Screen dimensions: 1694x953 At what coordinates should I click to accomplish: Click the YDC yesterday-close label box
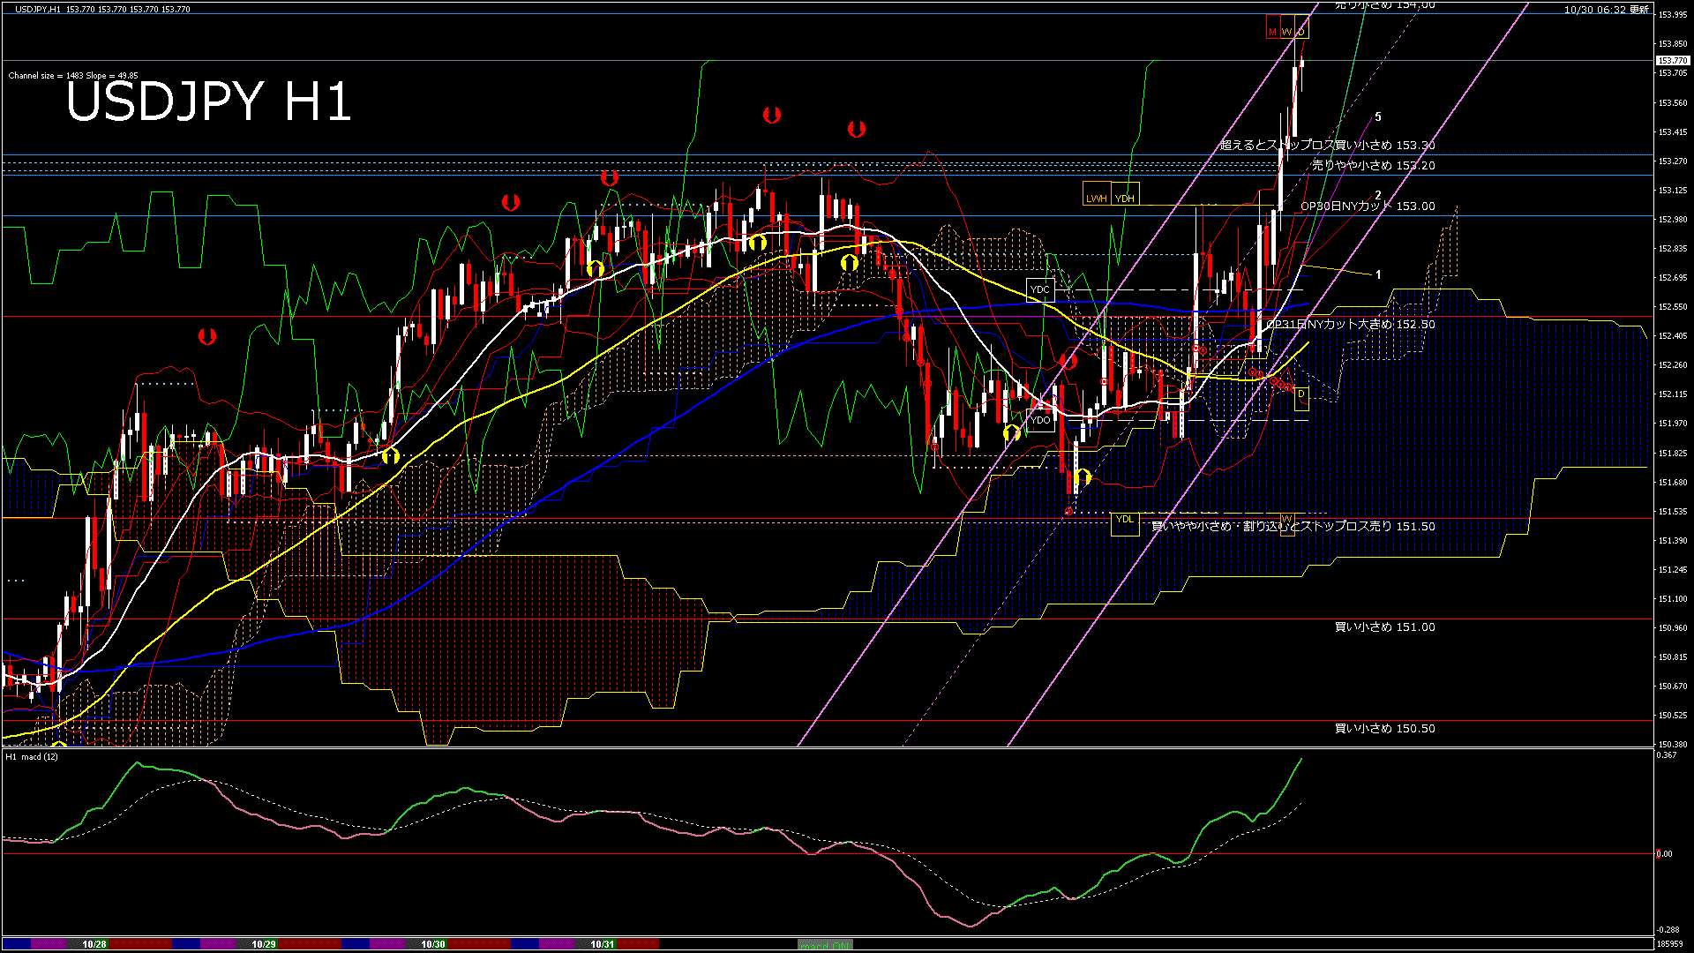coord(1040,289)
